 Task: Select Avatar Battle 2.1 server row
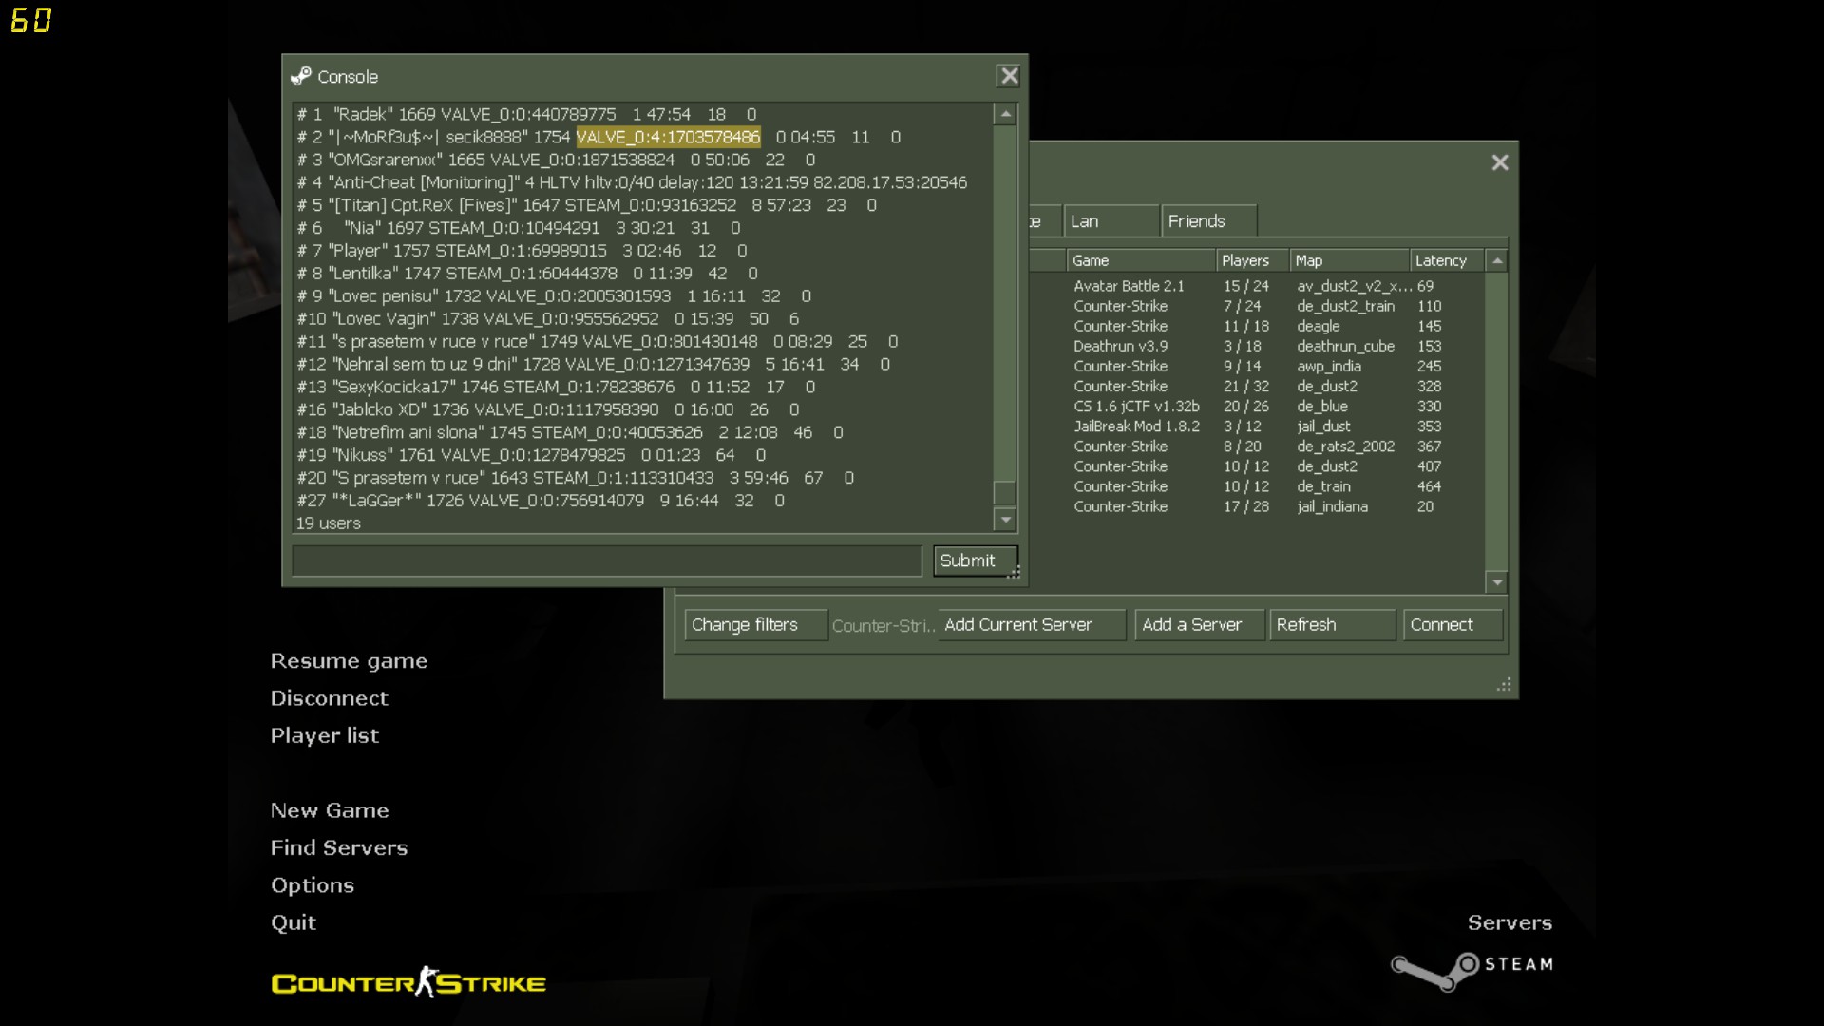[1256, 286]
